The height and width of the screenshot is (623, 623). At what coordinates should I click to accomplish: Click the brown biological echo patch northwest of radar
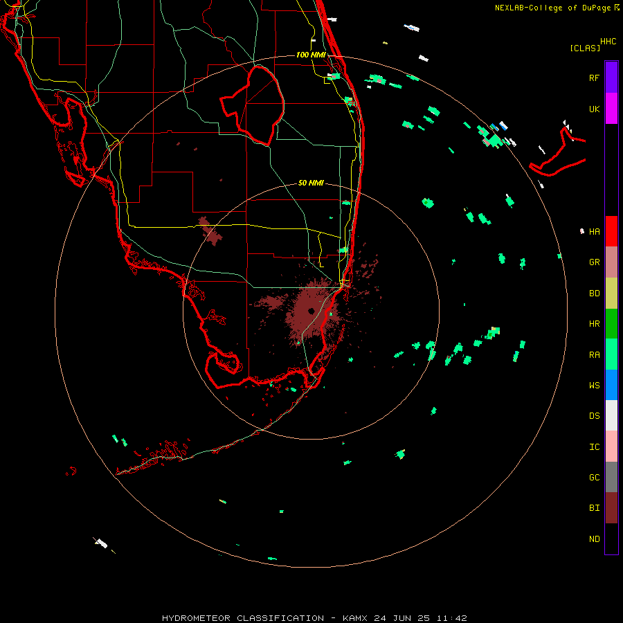click(210, 231)
